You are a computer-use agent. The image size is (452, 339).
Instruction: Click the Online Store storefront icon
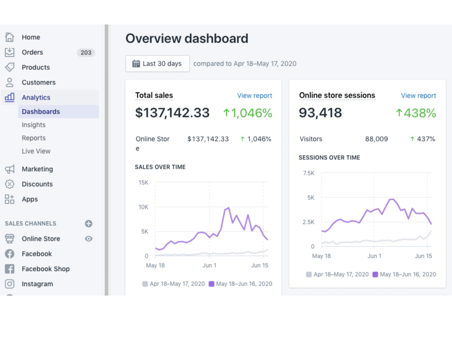[9, 239]
